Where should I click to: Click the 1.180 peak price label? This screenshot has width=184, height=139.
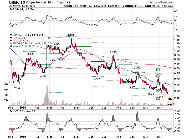[x=71, y=35]
